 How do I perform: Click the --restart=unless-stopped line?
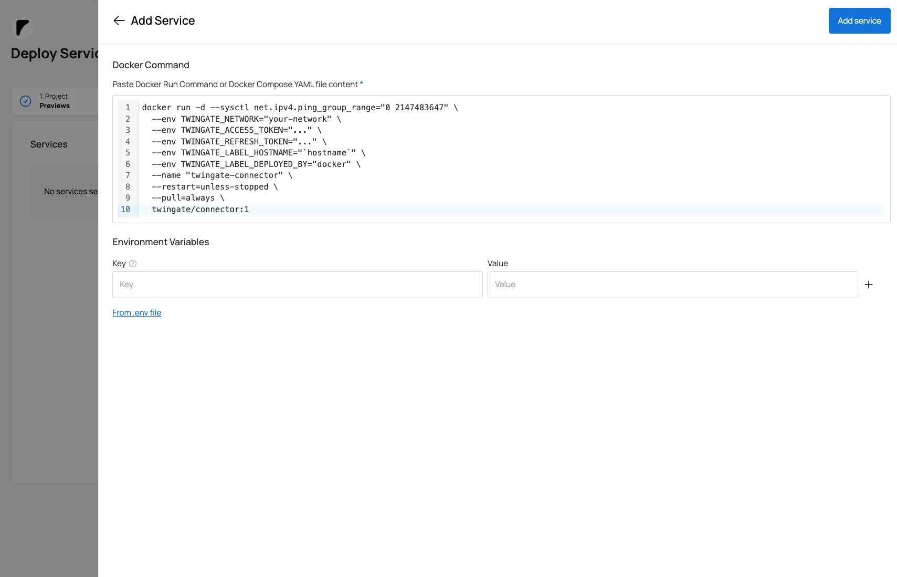tap(214, 187)
